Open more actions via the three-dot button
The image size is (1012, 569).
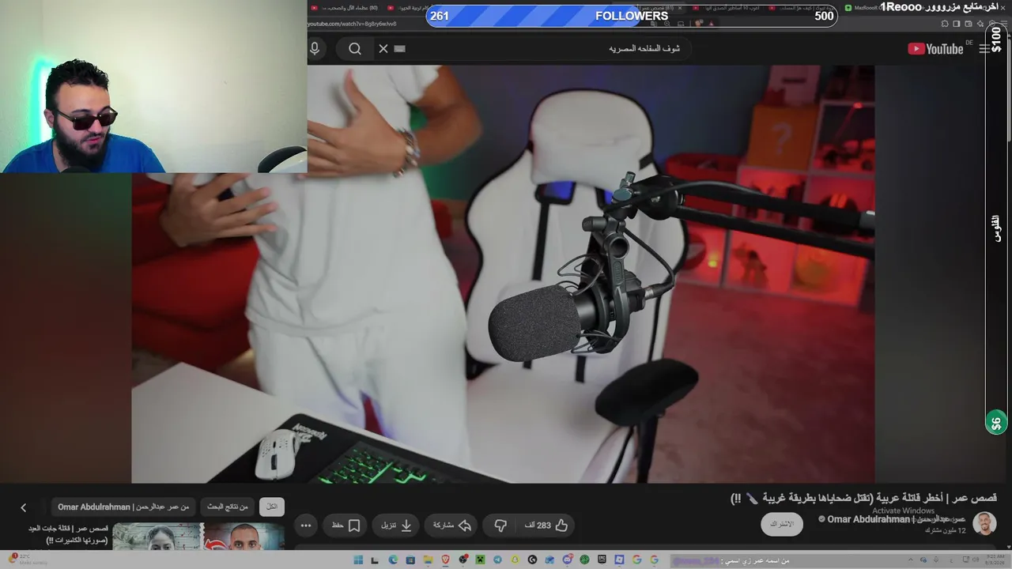click(x=306, y=525)
